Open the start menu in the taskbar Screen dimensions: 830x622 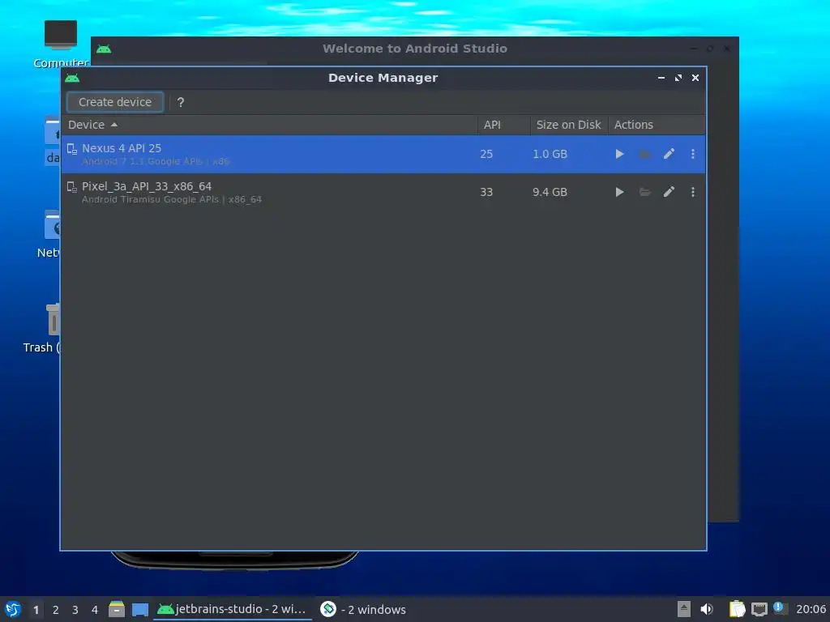(13, 609)
